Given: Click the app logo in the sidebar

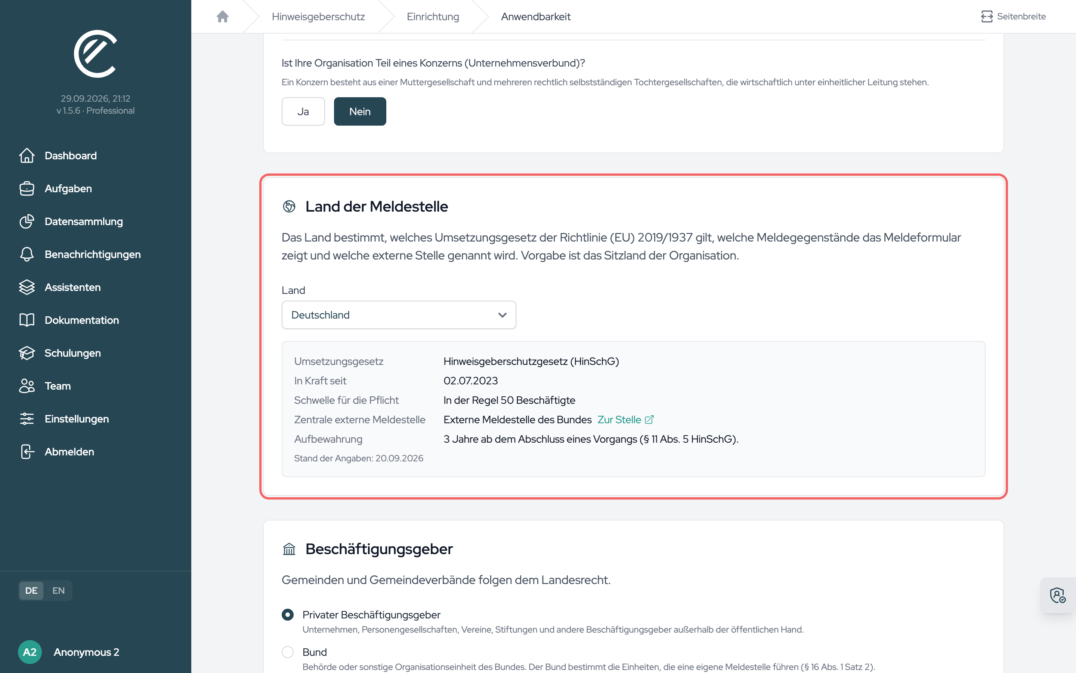Looking at the screenshot, I should click(95, 54).
